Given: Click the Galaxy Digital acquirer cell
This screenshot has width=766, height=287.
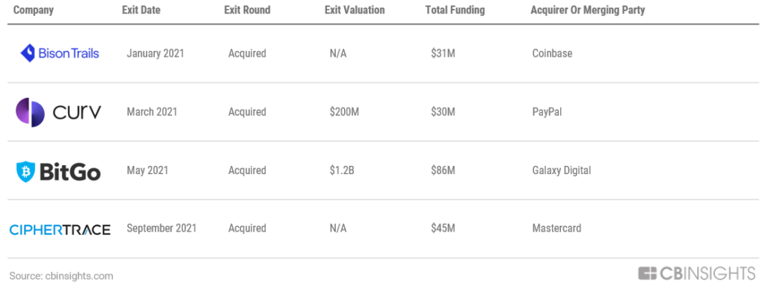Looking at the screenshot, I should (561, 170).
